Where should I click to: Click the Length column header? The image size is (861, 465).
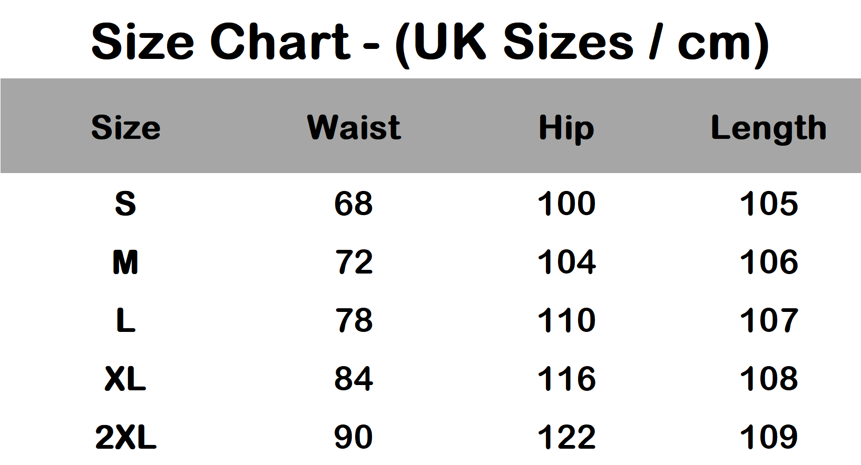(x=769, y=128)
